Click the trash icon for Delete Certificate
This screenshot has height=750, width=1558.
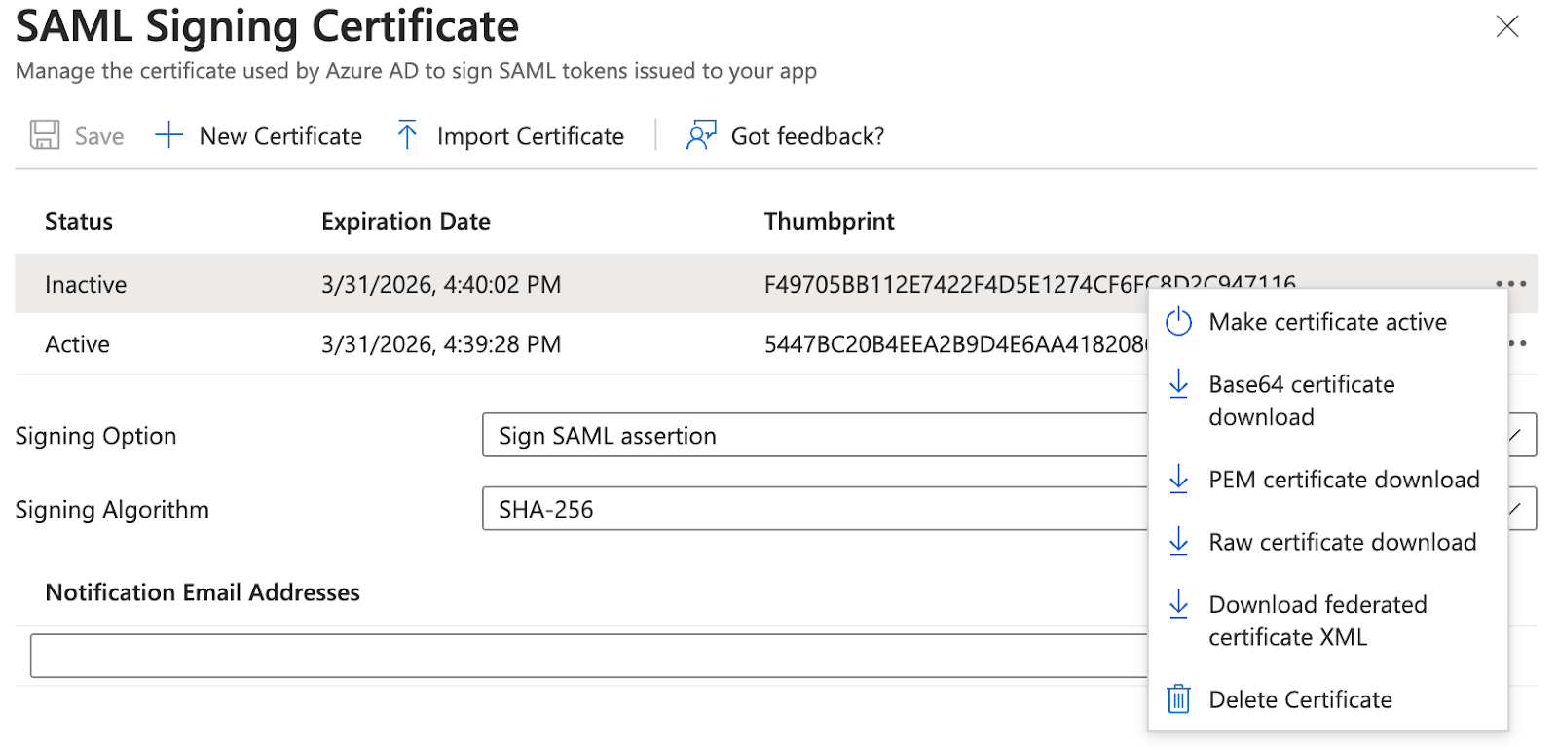click(x=1178, y=699)
